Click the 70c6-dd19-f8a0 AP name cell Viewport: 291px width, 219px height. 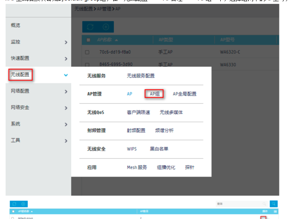(x=115, y=52)
